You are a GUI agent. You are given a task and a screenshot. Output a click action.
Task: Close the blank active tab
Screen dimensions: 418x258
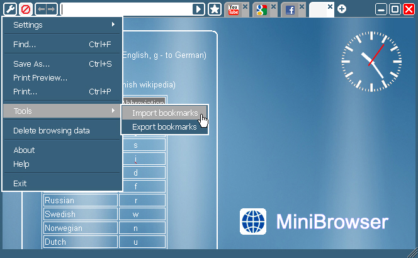click(x=330, y=6)
